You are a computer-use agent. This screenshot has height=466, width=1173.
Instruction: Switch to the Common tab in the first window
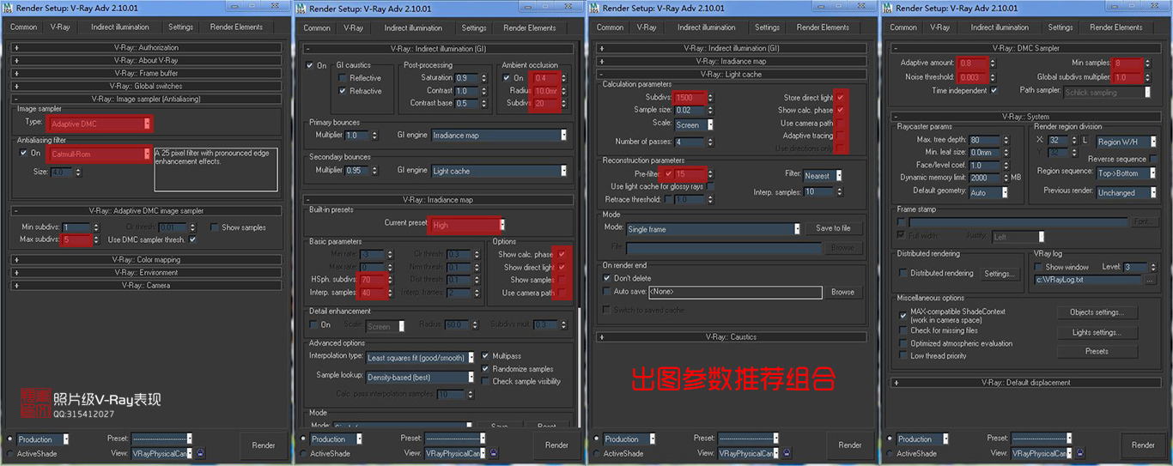coord(24,27)
